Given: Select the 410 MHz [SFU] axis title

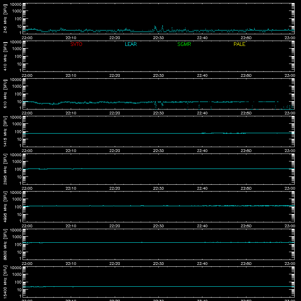Looking at the screenshot, I should click(x=5, y=56).
